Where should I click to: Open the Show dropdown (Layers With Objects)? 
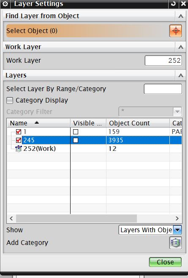point(150,230)
